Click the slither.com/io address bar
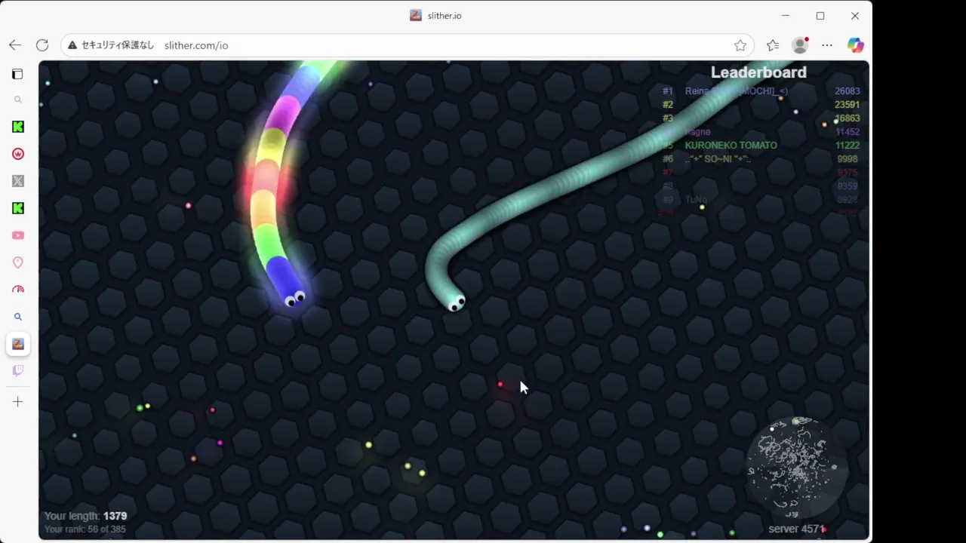The image size is (966, 543). [x=407, y=45]
